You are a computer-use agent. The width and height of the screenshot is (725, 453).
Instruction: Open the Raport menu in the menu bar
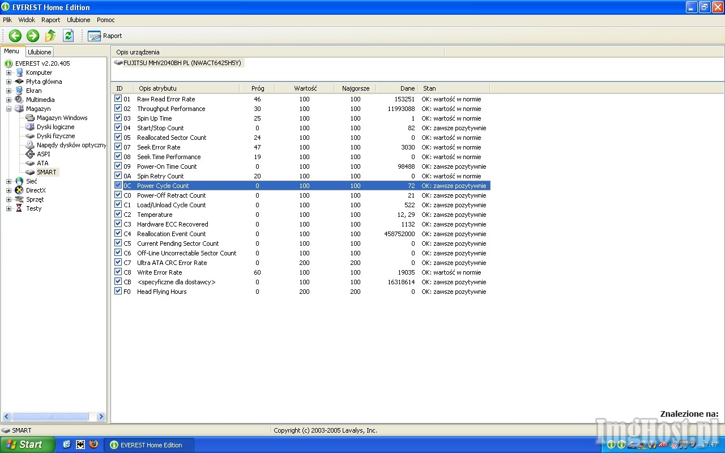pyautogui.click(x=51, y=20)
